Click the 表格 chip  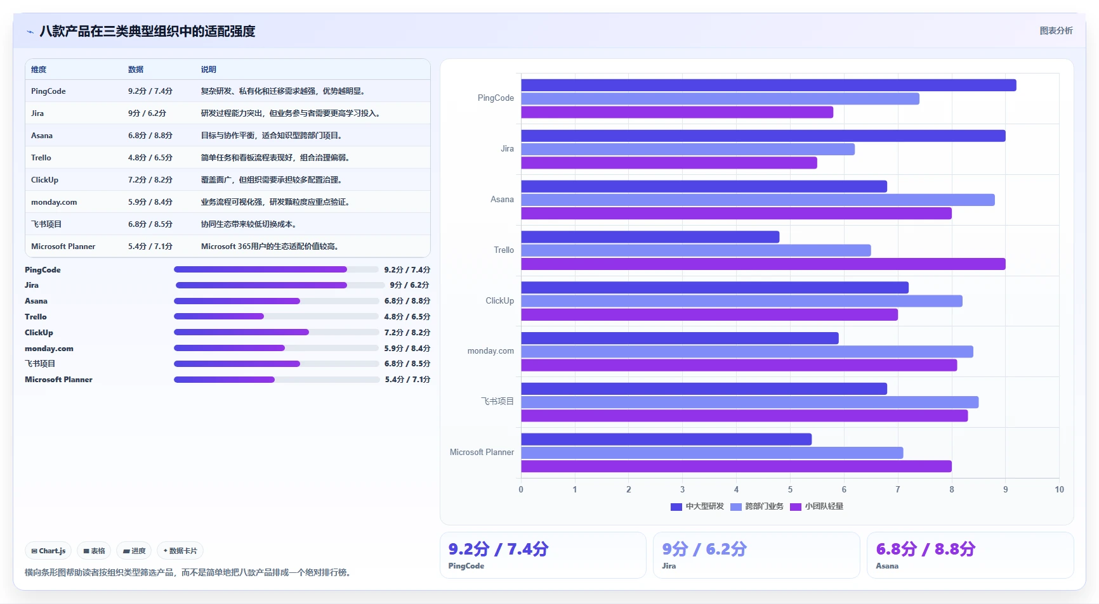pos(94,551)
